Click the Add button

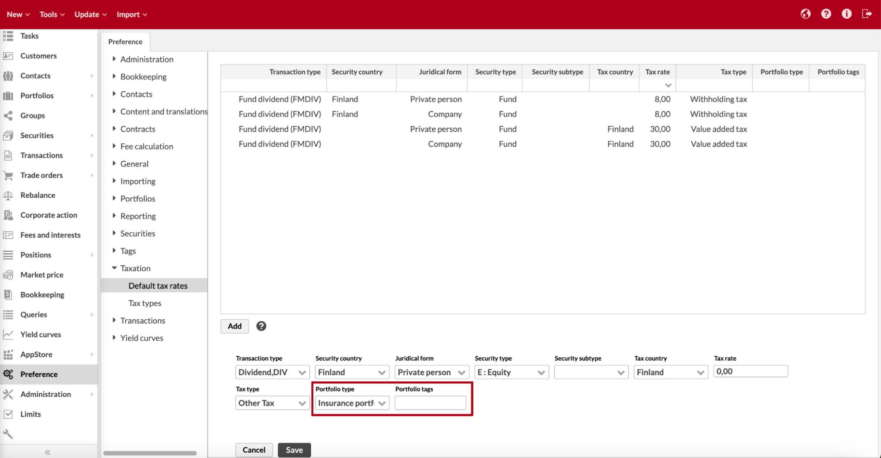(234, 326)
